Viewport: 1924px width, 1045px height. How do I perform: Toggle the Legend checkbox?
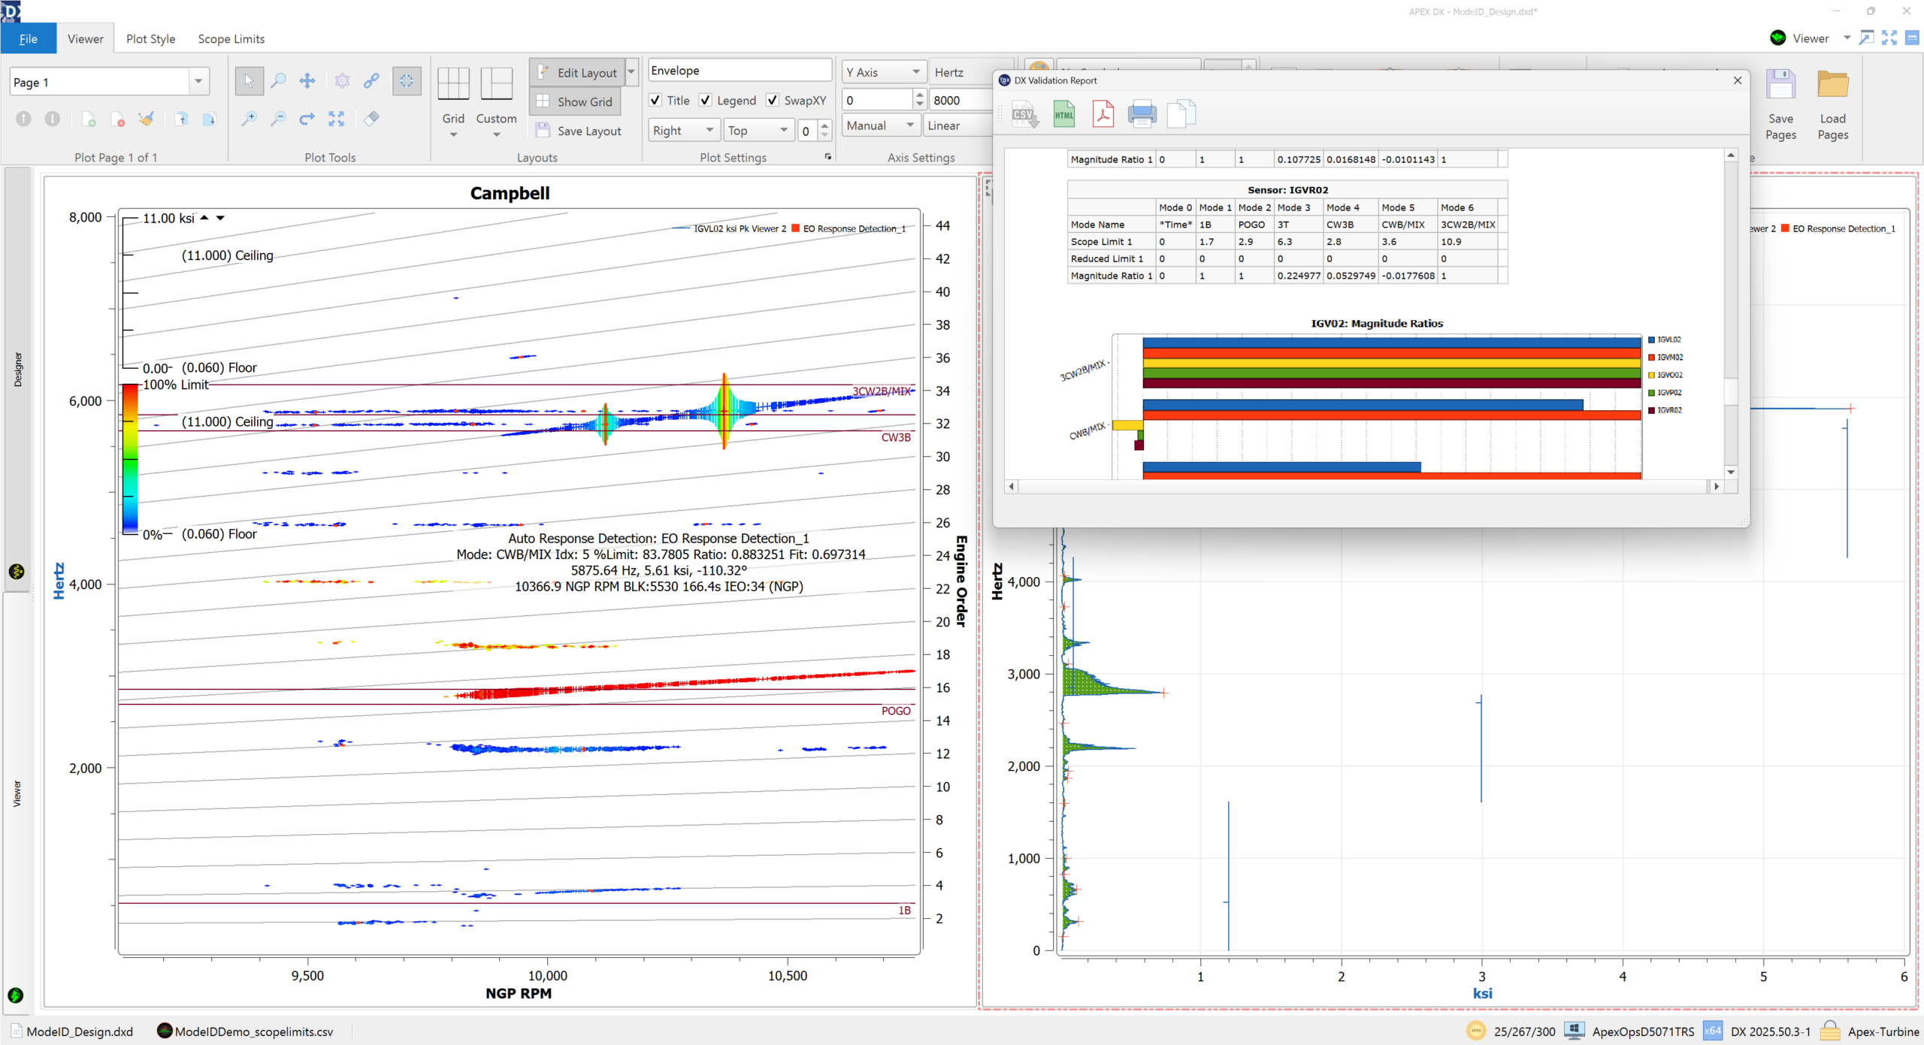(x=705, y=100)
